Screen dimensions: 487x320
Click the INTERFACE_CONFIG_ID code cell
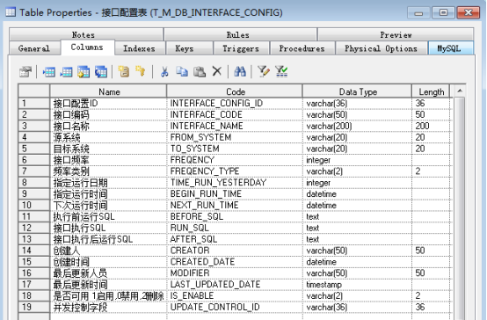click(235, 103)
